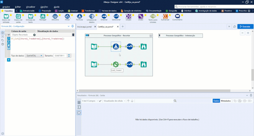Switch to the Inicie aqui.yxmd tab
The width and height of the screenshot is (254, 136).
pos(84,26)
